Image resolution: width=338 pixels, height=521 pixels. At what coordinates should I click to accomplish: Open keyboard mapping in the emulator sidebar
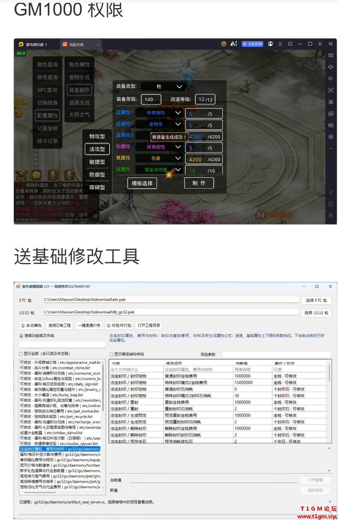(331, 55)
